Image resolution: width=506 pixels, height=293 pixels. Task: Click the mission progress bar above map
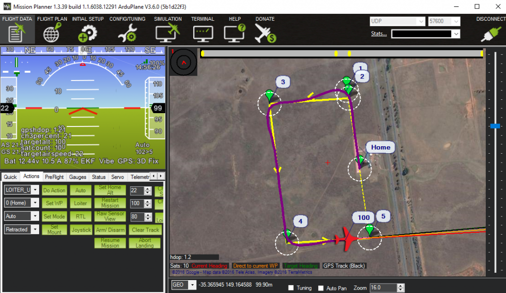tap(342, 53)
